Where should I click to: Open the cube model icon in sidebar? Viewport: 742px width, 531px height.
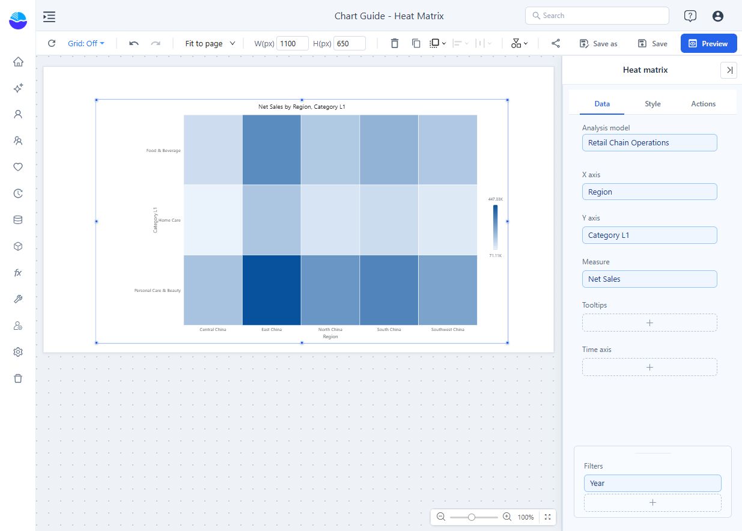[x=18, y=246]
